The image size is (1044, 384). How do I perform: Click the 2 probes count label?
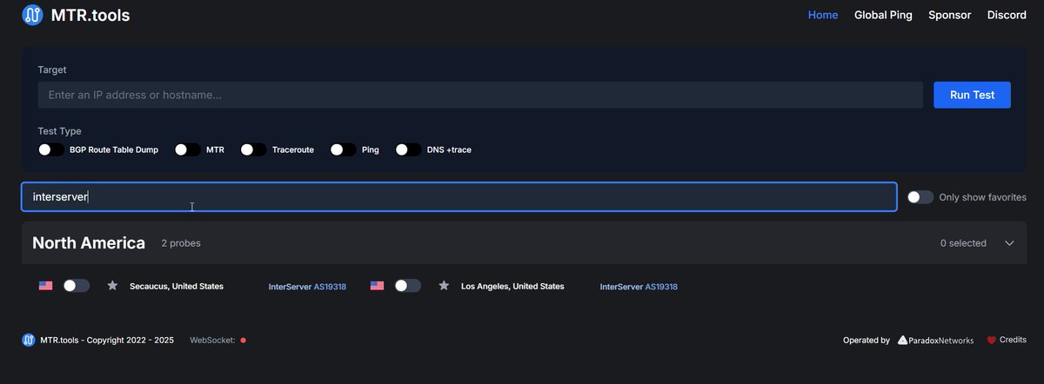181,243
